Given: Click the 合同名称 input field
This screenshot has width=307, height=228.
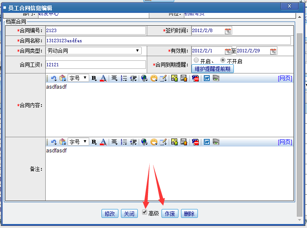Looking at the screenshot, I should (168, 41).
